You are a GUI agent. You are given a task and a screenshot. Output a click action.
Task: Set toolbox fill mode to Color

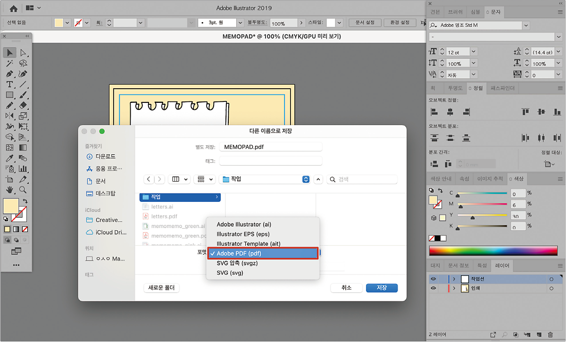coord(7,229)
